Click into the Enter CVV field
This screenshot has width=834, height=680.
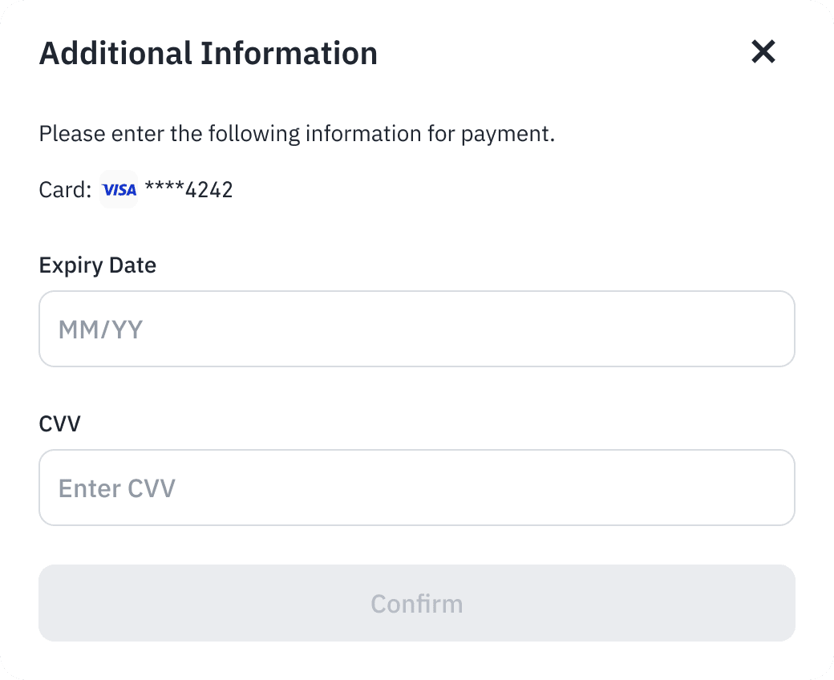click(x=416, y=488)
